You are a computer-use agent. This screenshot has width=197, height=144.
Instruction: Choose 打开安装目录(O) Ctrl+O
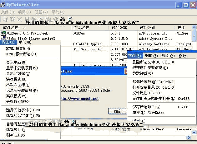click(153, 87)
